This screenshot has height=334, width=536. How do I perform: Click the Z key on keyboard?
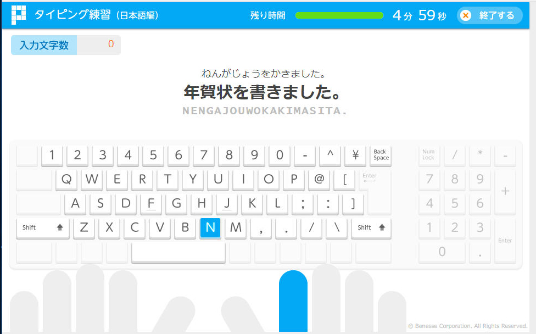[84, 227]
